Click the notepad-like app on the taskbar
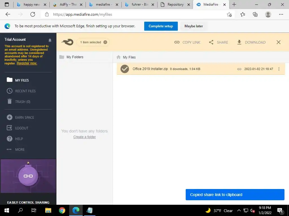The image size is (289, 216). pyautogui.click(x=89, y=210)
